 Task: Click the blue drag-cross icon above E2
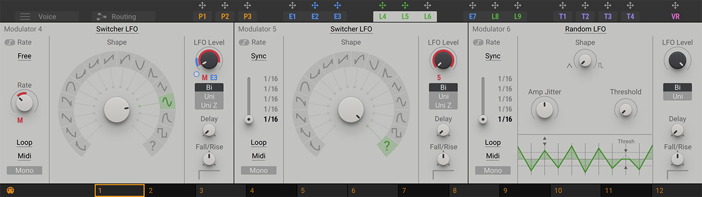tap(315, 5)
